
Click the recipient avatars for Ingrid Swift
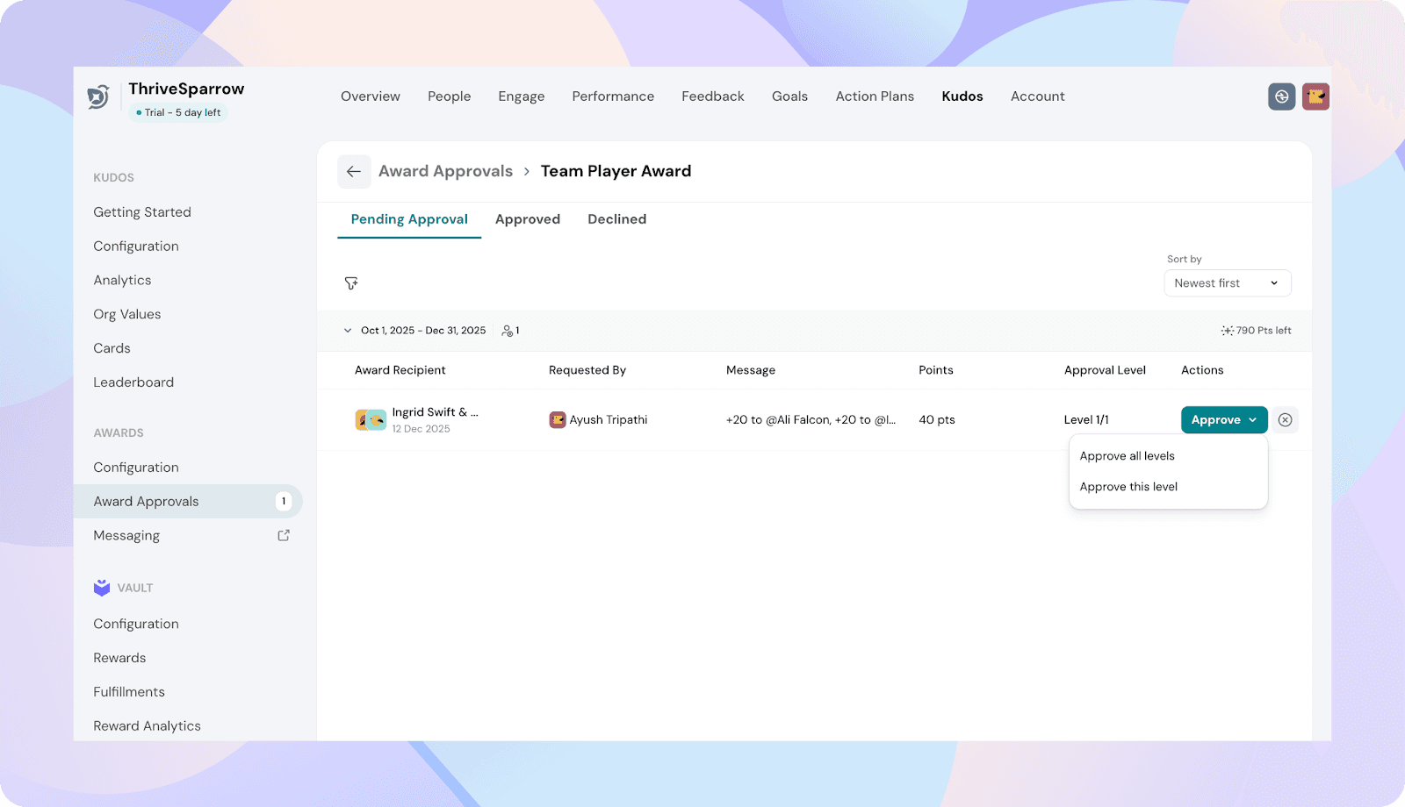click(x=371, y=420)
